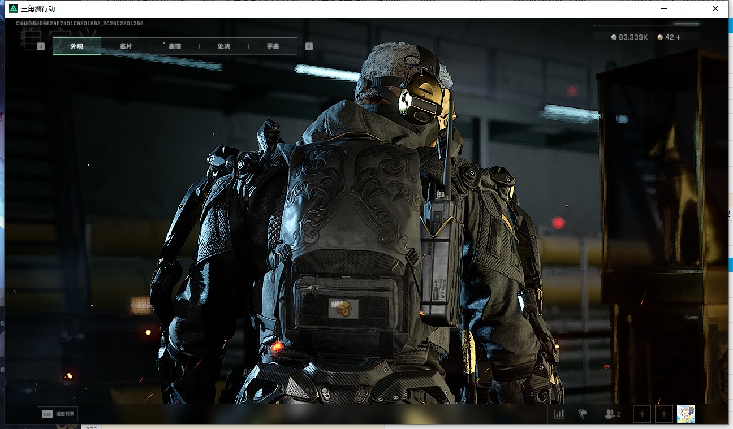Viewport: 733px width, 429px height.
Task: Click the gold coin currency icon
Action: pyautogui.click(x=660, y=37)
